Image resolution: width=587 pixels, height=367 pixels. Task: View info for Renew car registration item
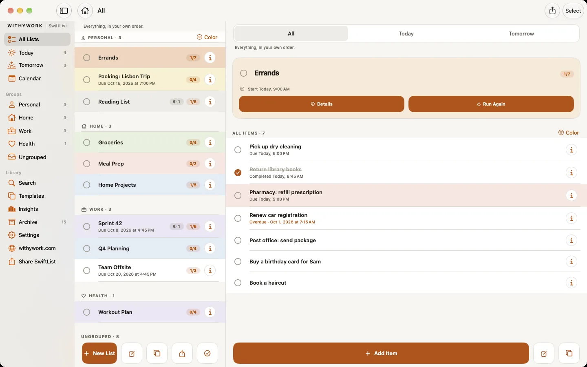click(x=572, y=218)
